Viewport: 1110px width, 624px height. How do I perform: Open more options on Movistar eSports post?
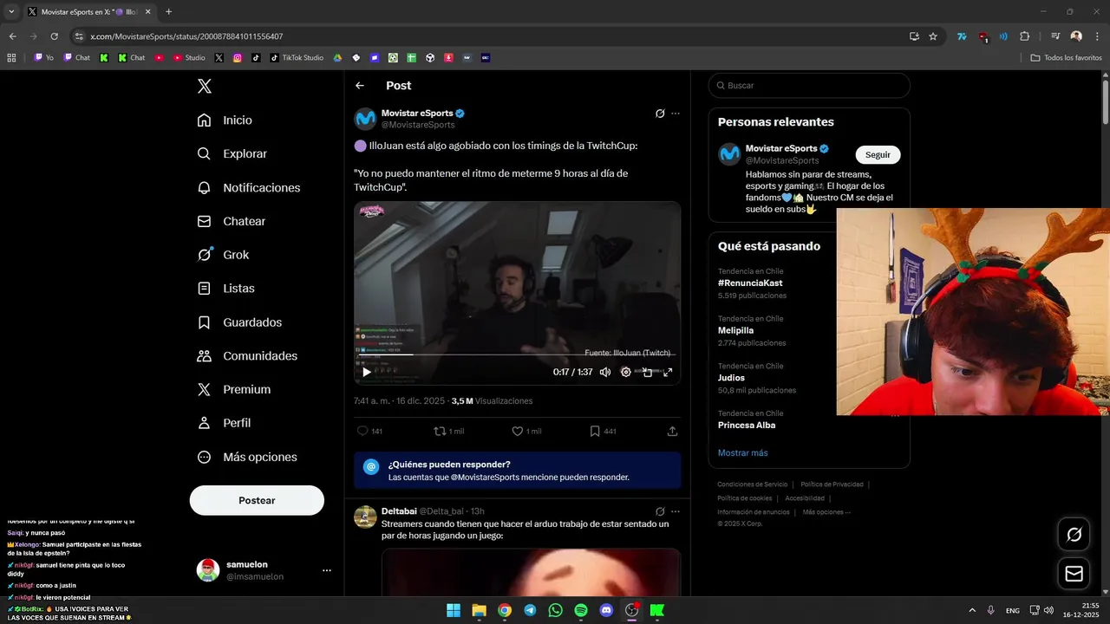[x=676, y=114]
